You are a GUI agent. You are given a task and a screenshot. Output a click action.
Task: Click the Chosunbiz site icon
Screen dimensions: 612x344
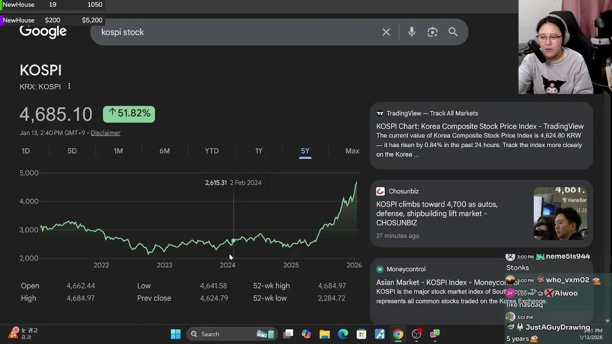coord(381,191)
